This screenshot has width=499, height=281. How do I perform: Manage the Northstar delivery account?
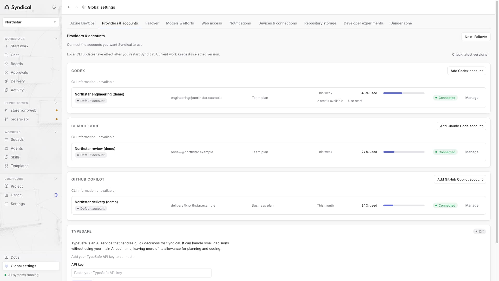click(x=472, y=205)
